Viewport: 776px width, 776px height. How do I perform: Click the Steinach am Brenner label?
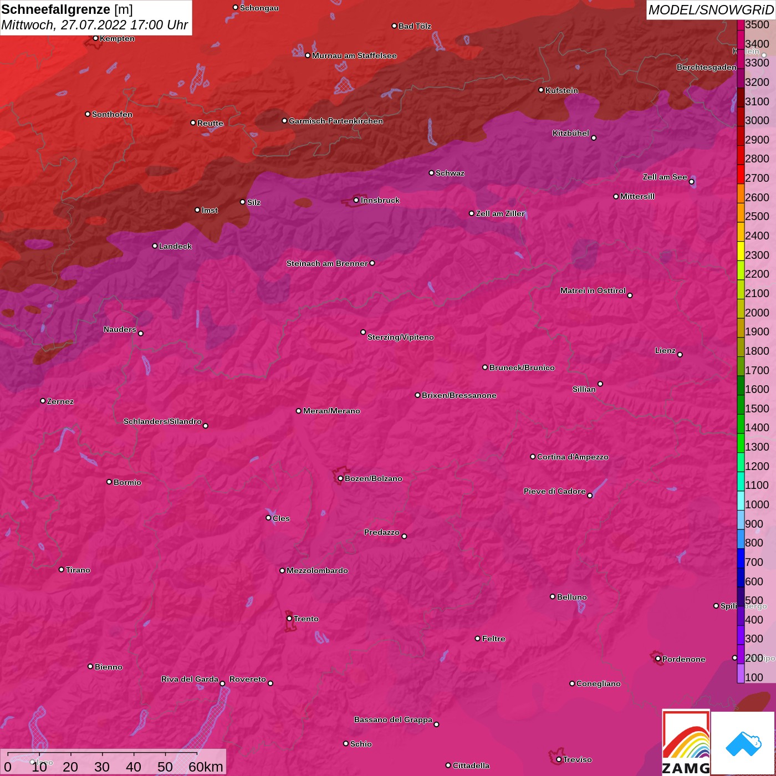pos(327,263)
